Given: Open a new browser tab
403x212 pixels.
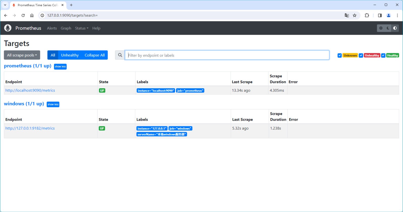Looking at the screenshot, I should coord(71,5).
